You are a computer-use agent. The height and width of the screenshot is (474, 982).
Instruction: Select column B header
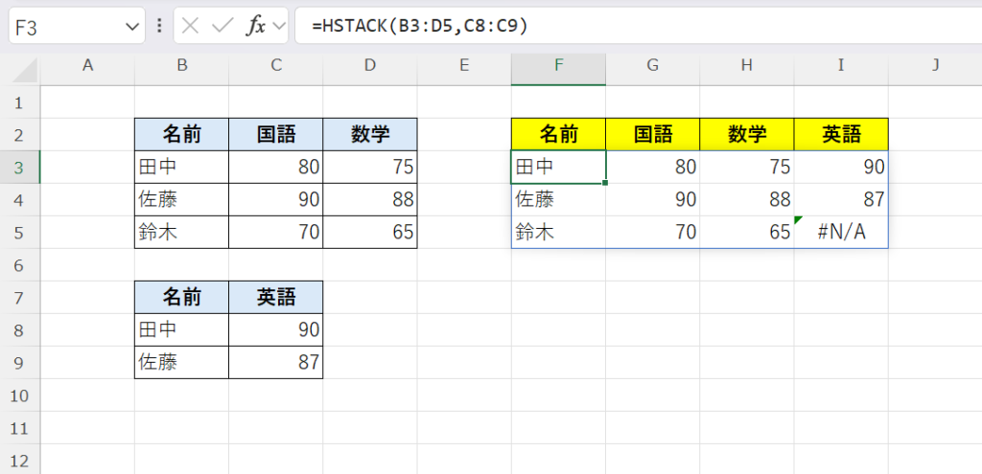click(x=181, y=66)
